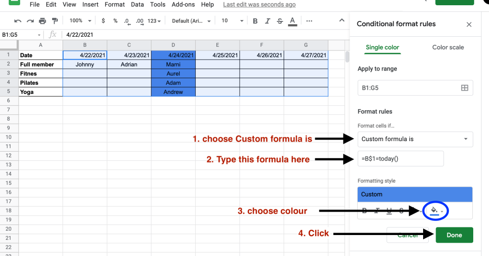Open the Insert menu
The image size is (489, 256).
click(x=90, y=4)
